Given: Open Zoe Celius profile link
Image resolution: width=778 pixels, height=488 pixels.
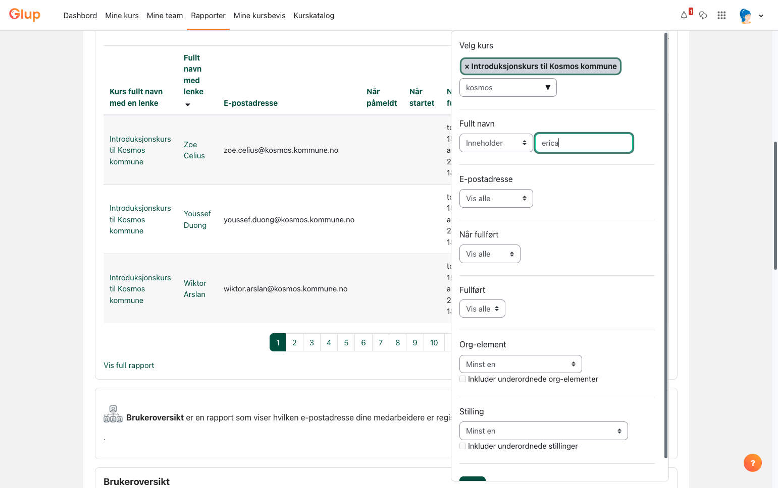Looking at the screenshot, I should pos(194,150).
